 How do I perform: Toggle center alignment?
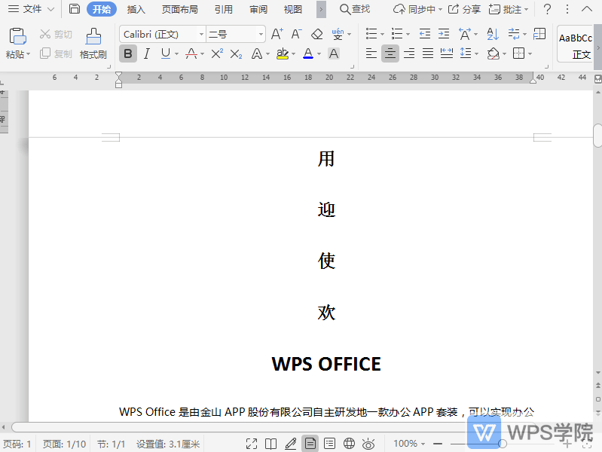tap(390, 53)
